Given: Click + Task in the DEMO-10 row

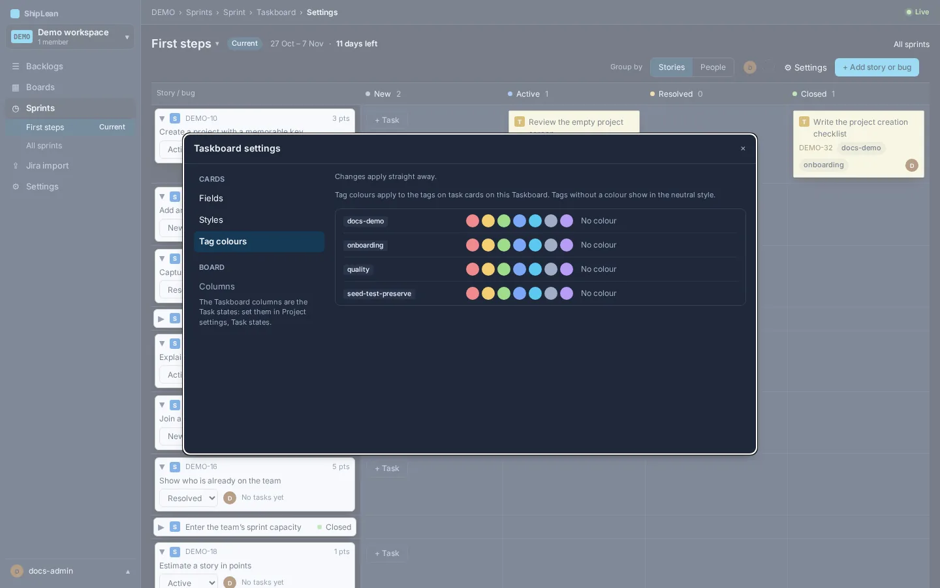Looking at the screenshot, I should tap(387, 120).
